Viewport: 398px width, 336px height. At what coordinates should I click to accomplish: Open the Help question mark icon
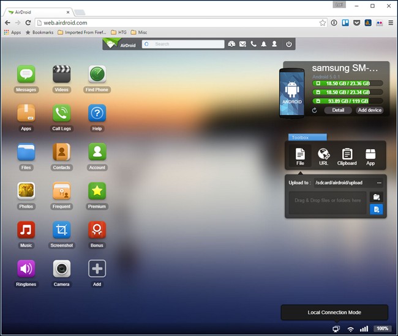[97, 113]
